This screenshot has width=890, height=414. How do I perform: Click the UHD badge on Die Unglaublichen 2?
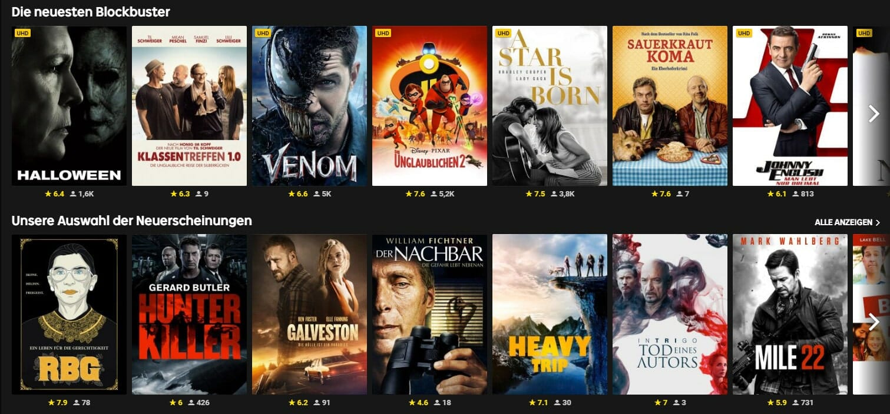[383, 33]
